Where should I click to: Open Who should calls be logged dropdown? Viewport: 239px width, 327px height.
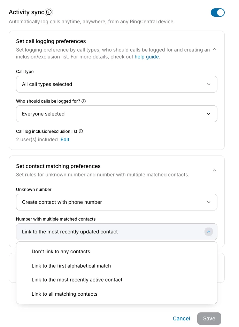tap(116, 114)
